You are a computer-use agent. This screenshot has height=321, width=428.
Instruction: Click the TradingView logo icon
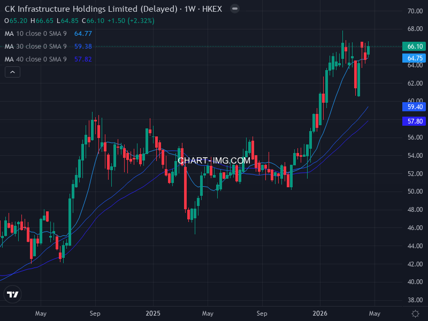coord(12,294)
